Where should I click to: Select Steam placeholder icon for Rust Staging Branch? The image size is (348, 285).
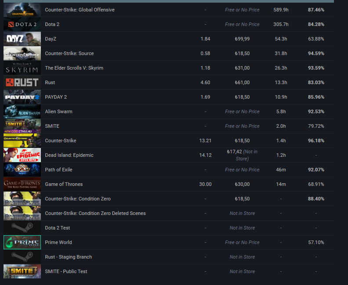[22, 257]
